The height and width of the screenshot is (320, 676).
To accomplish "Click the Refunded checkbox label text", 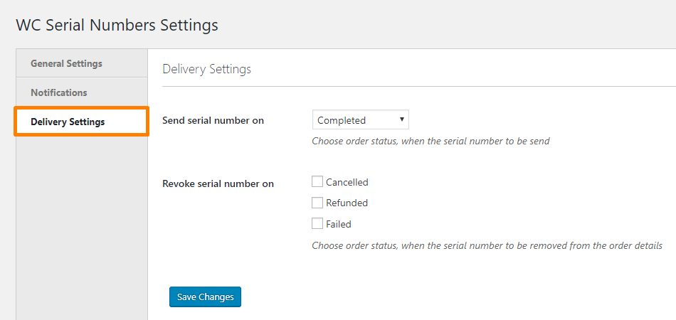I will (347, 203).
